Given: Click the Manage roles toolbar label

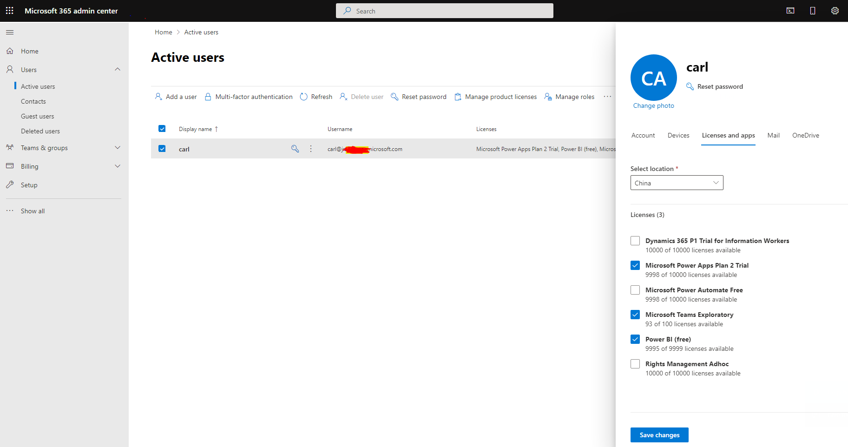Looking at the screenshot, I should 575,97.
